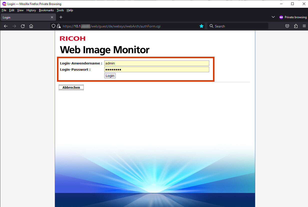The width and height of the screenshot is (308, 207).
Task: Open the History menu
Action: point(31,10)
